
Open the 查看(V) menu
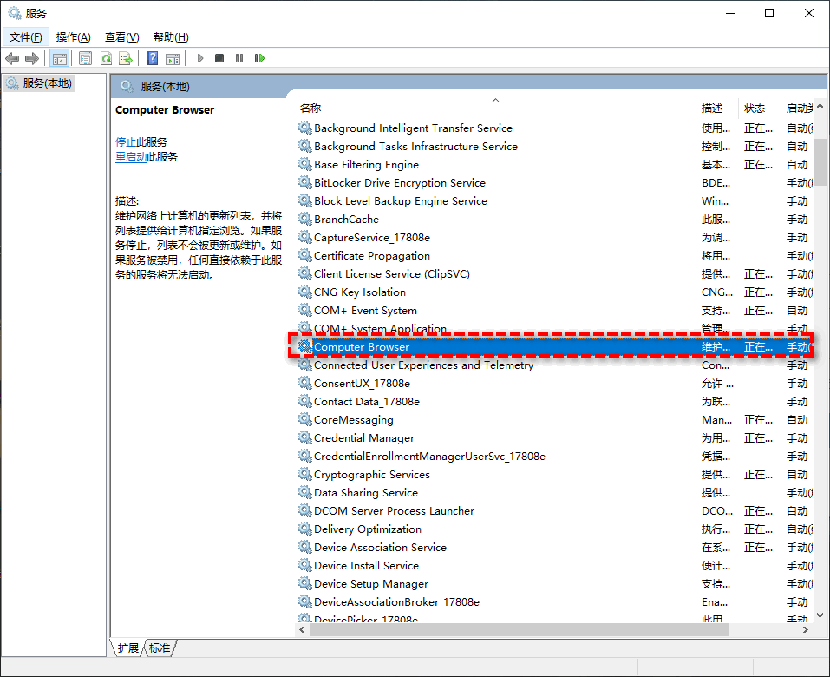pos(121,37)
